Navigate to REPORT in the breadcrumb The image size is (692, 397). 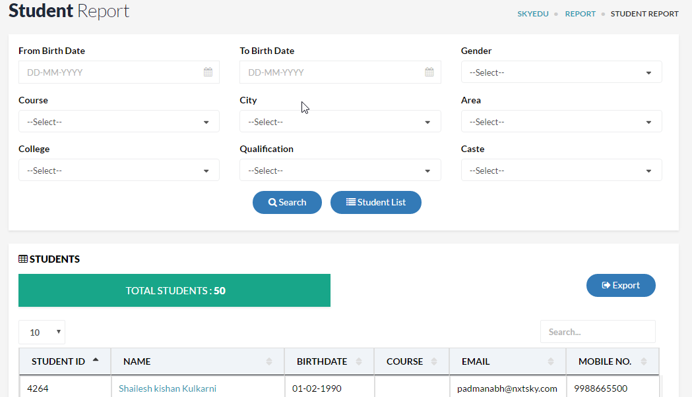(x=580, y=13)
